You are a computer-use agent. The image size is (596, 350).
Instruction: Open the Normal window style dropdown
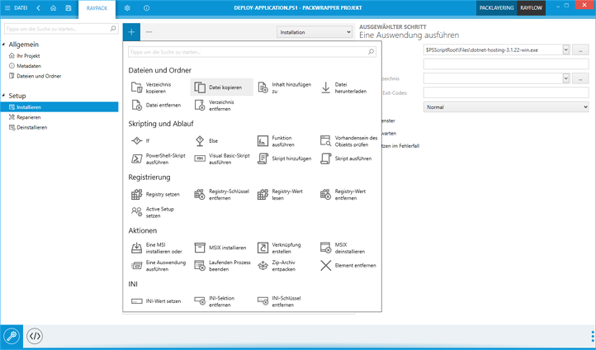[x=507, y=107]
